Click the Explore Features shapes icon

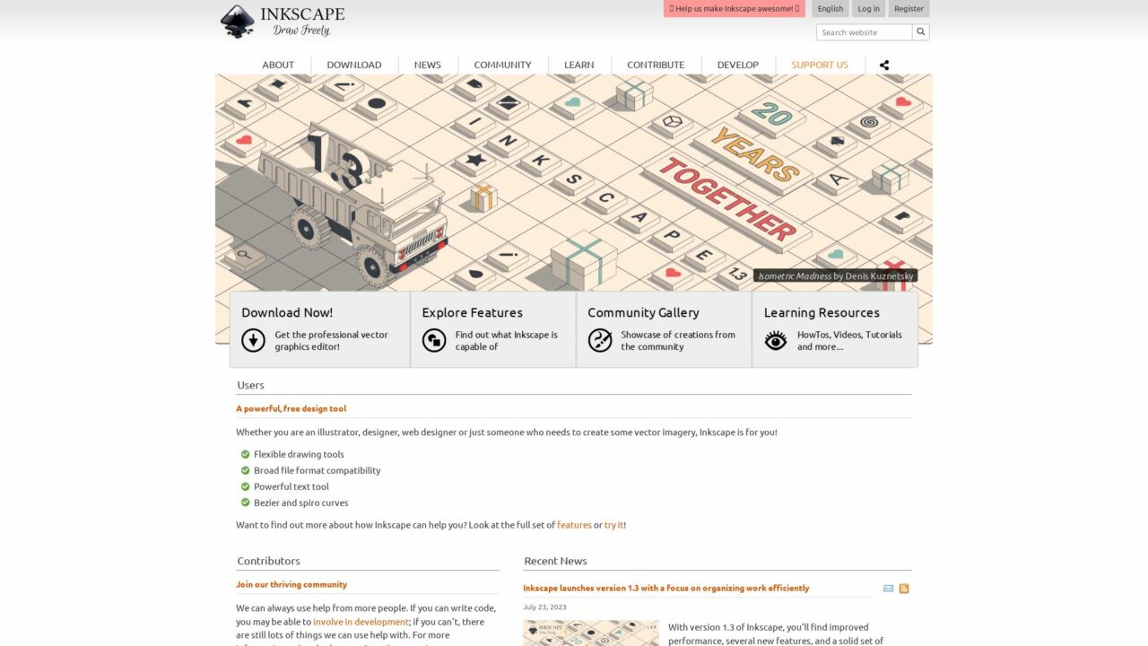tap(434, 340)
